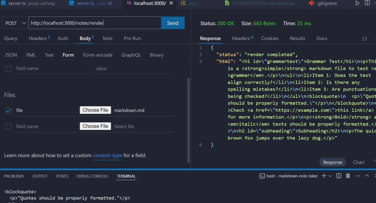Check the empty second Files row checkbox

pyautogui.click(x=8, y=126)
